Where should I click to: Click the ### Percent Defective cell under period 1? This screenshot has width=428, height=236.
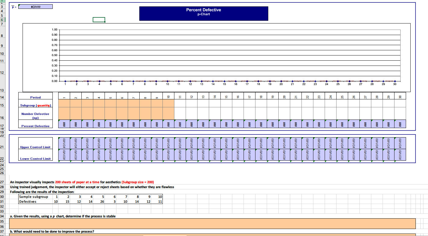(64, 124)
